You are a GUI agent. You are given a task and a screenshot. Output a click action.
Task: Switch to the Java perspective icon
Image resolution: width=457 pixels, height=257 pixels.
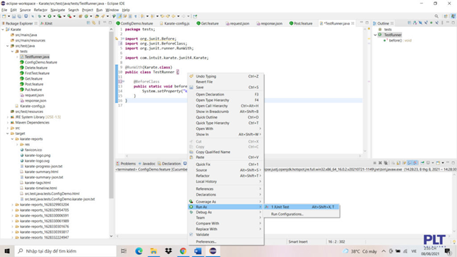point(453,16)
